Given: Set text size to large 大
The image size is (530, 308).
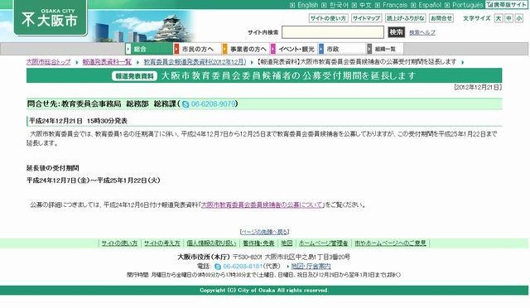Looking at the screenshot, I should coord(499,18).
